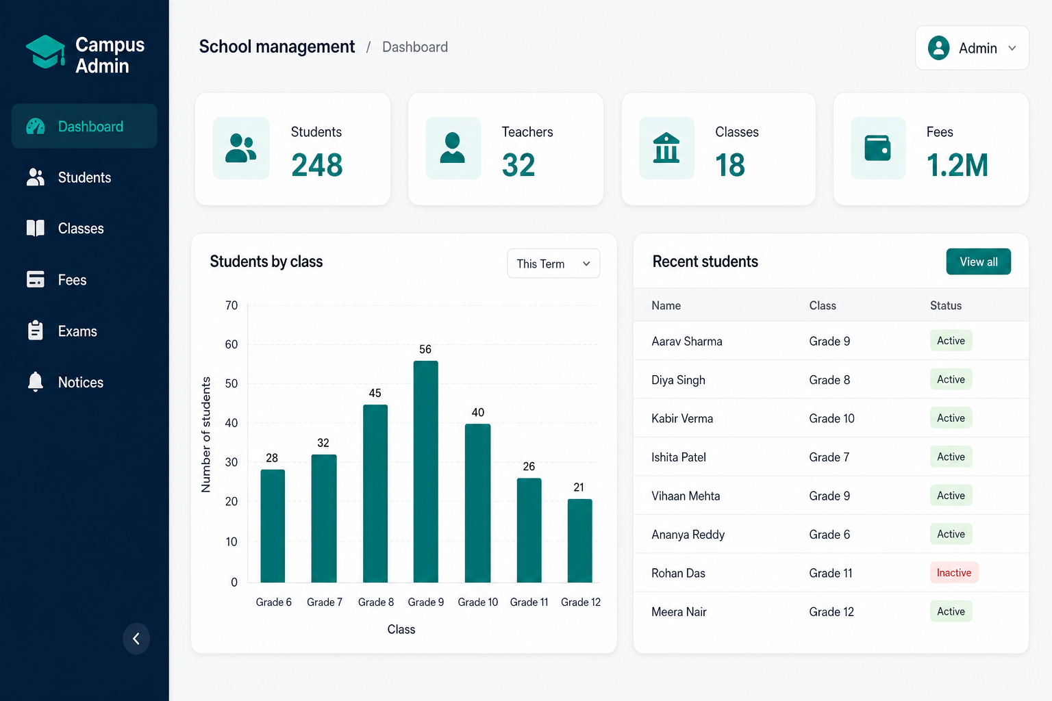Click the student count 248
1052x701 pixels.
pyautogui.click(x=316, y=165)
